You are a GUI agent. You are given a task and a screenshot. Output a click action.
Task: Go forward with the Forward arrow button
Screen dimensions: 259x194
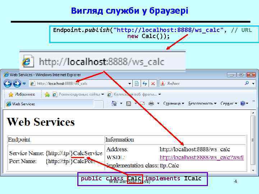click(x=17, y=83)
